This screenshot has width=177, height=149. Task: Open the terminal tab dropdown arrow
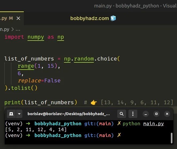tap(19, 114)
